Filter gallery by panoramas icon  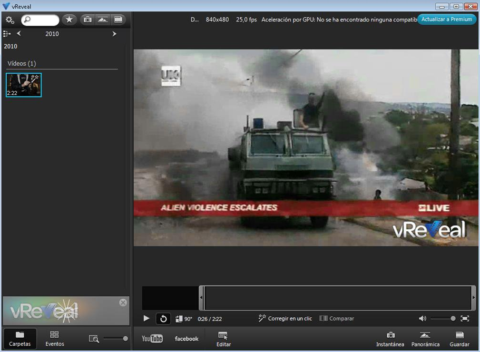pyautogui.click(x=103, y=20)
